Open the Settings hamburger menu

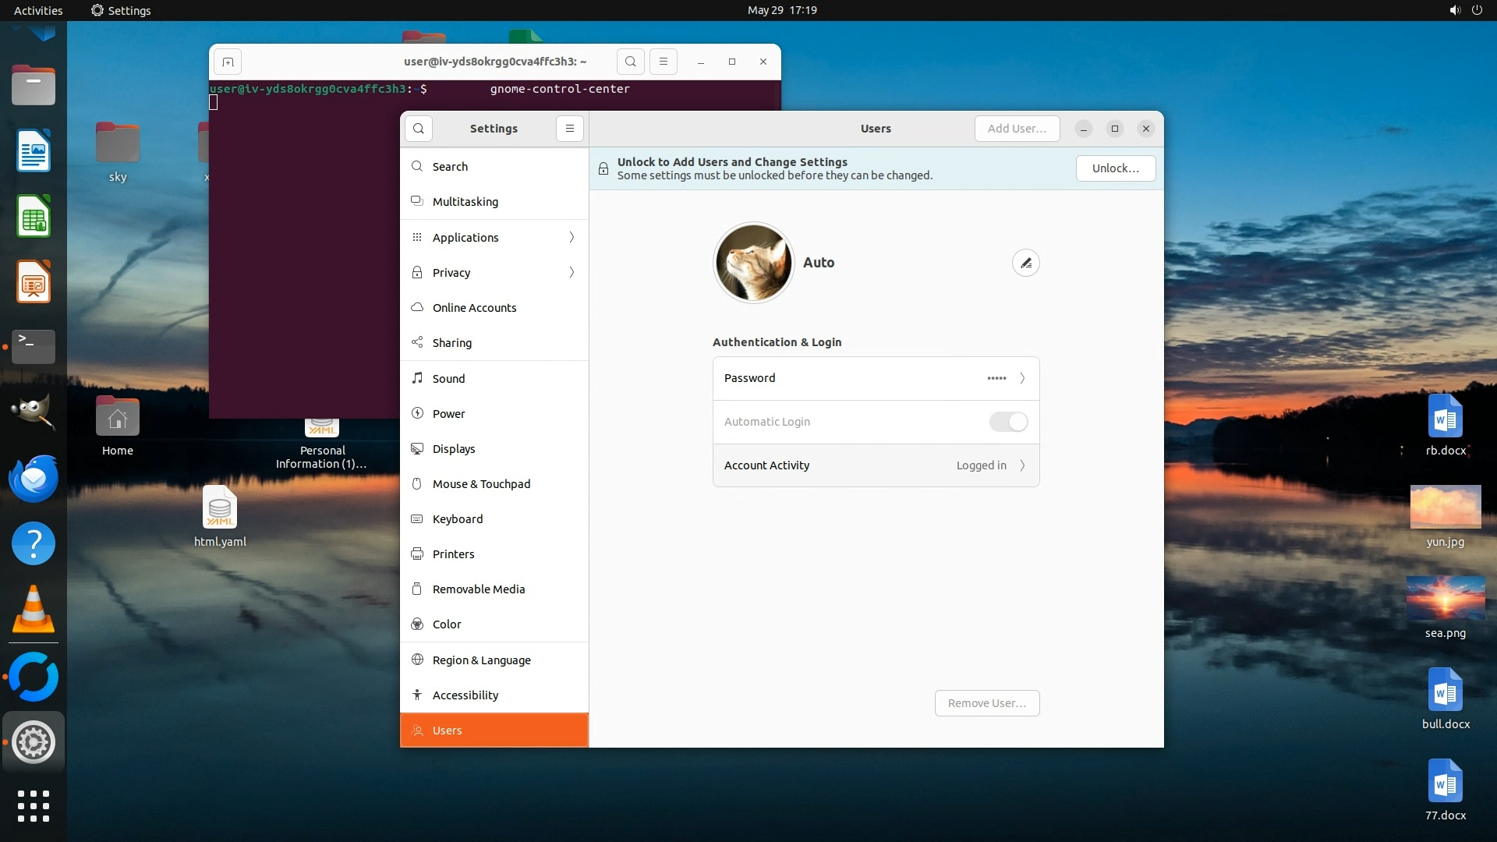pos(570,129)
